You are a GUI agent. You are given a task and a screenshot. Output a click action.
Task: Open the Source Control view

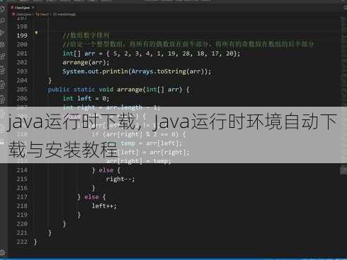point(2,32)
